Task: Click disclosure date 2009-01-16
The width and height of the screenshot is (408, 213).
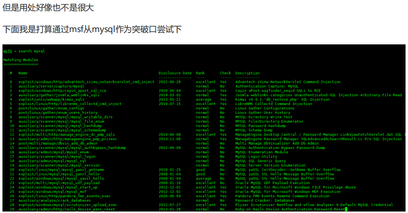Action: 169,183
